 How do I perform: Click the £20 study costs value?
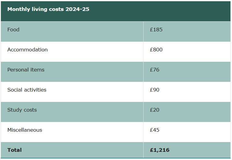point(155,110)
